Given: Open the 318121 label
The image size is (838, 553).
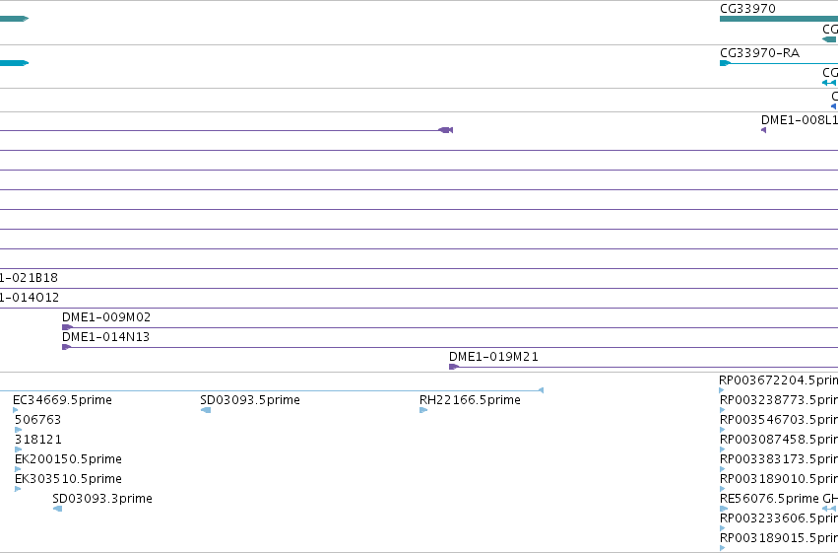Looking at the screenshot, I should pos(38,440).
